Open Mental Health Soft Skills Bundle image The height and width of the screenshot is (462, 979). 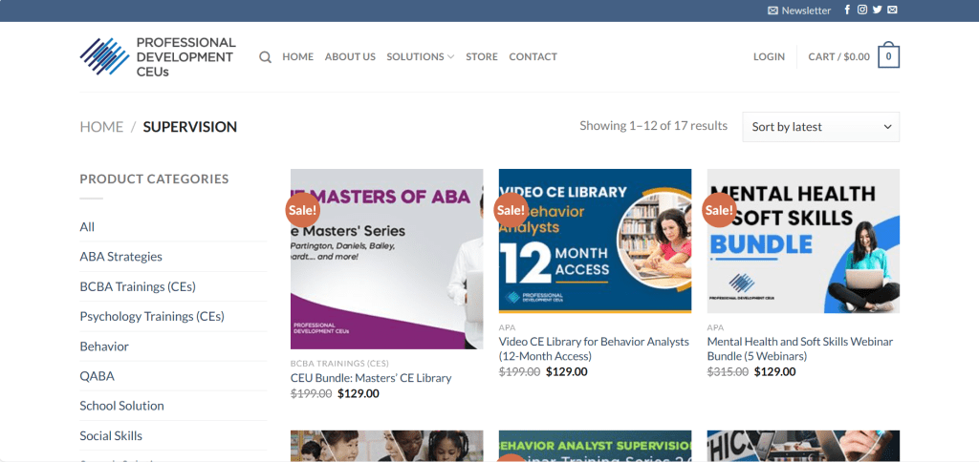point(803,241)
